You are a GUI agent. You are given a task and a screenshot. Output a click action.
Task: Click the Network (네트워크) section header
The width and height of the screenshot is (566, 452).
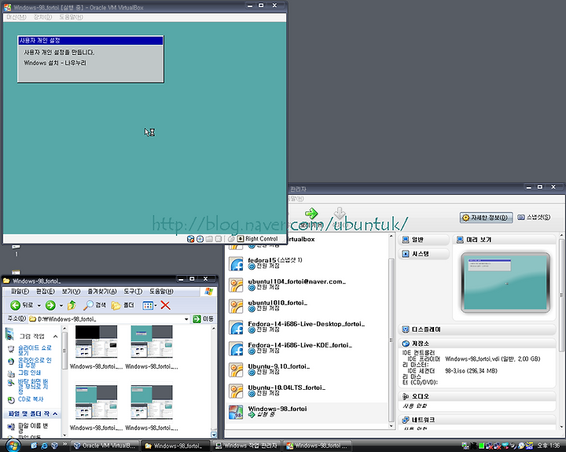click(x=477, y=420)
